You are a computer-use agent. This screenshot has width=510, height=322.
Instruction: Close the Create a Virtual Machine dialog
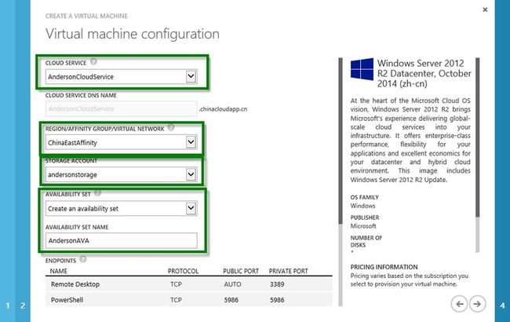(x=485, y=9)
